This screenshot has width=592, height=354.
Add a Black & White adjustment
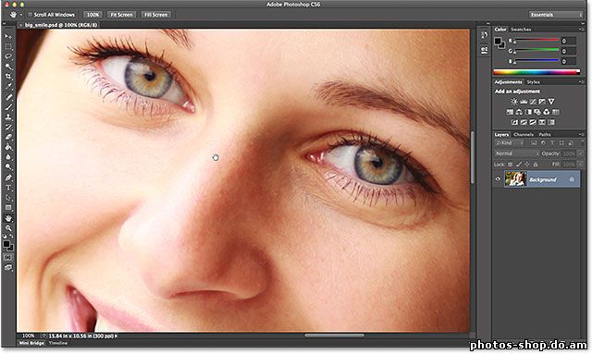click(528, 112)
